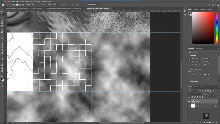
Task: Switch to the Paths tab
Action: 202,87
